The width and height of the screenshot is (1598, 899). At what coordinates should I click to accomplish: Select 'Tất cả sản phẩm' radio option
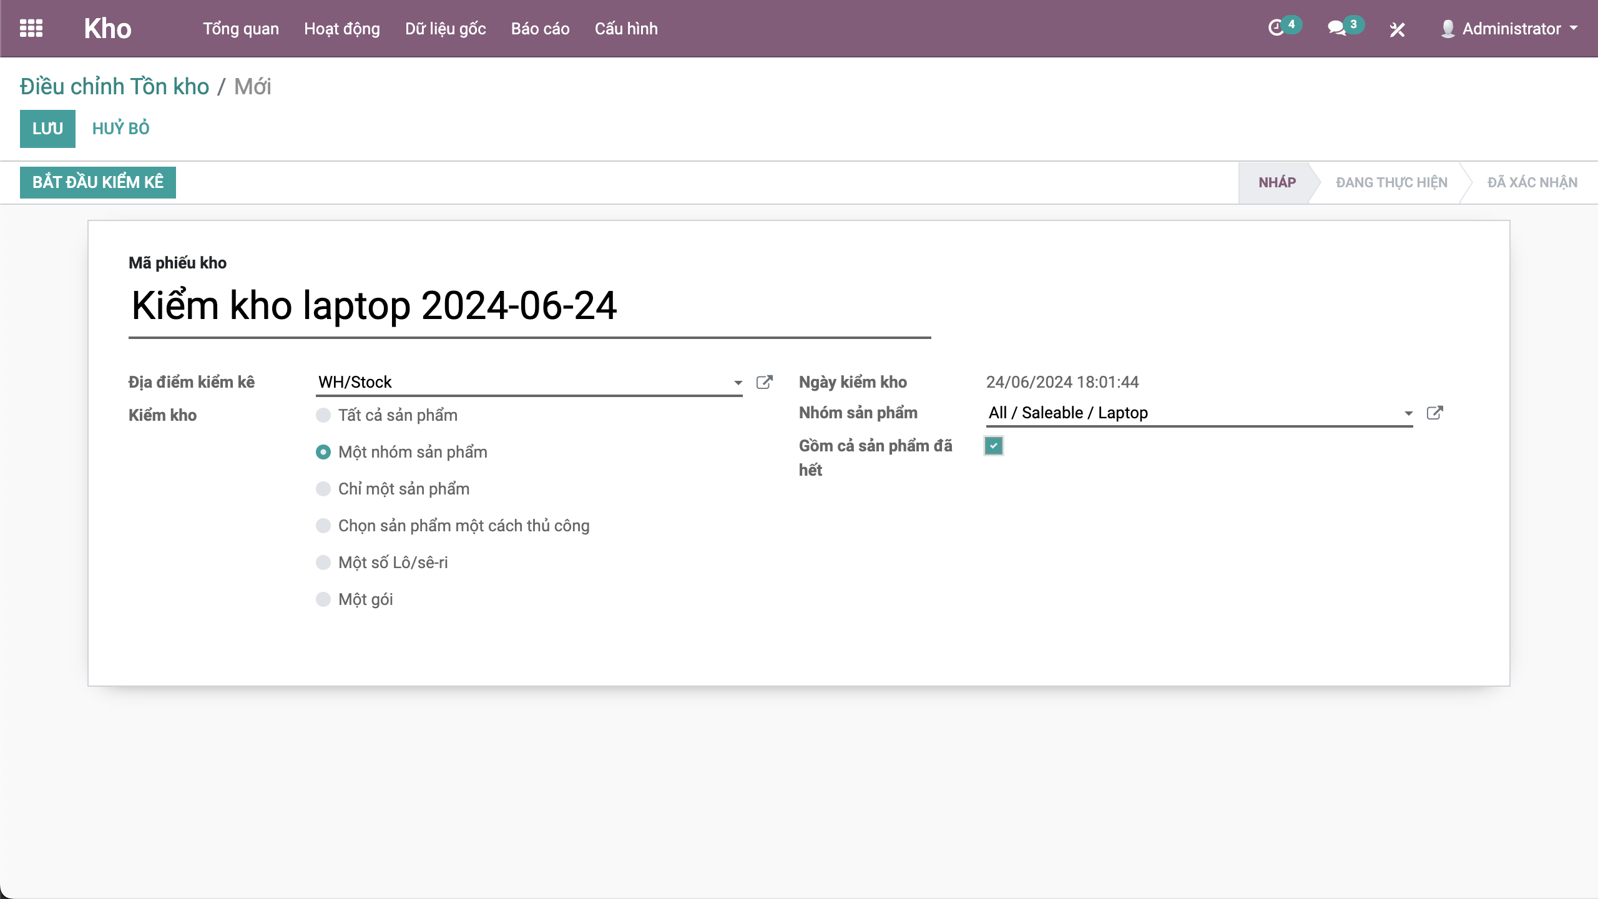(323, 415)
